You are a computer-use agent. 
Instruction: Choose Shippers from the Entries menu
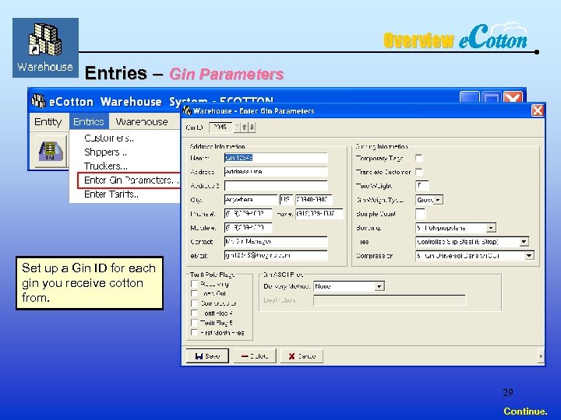point(105,152)
